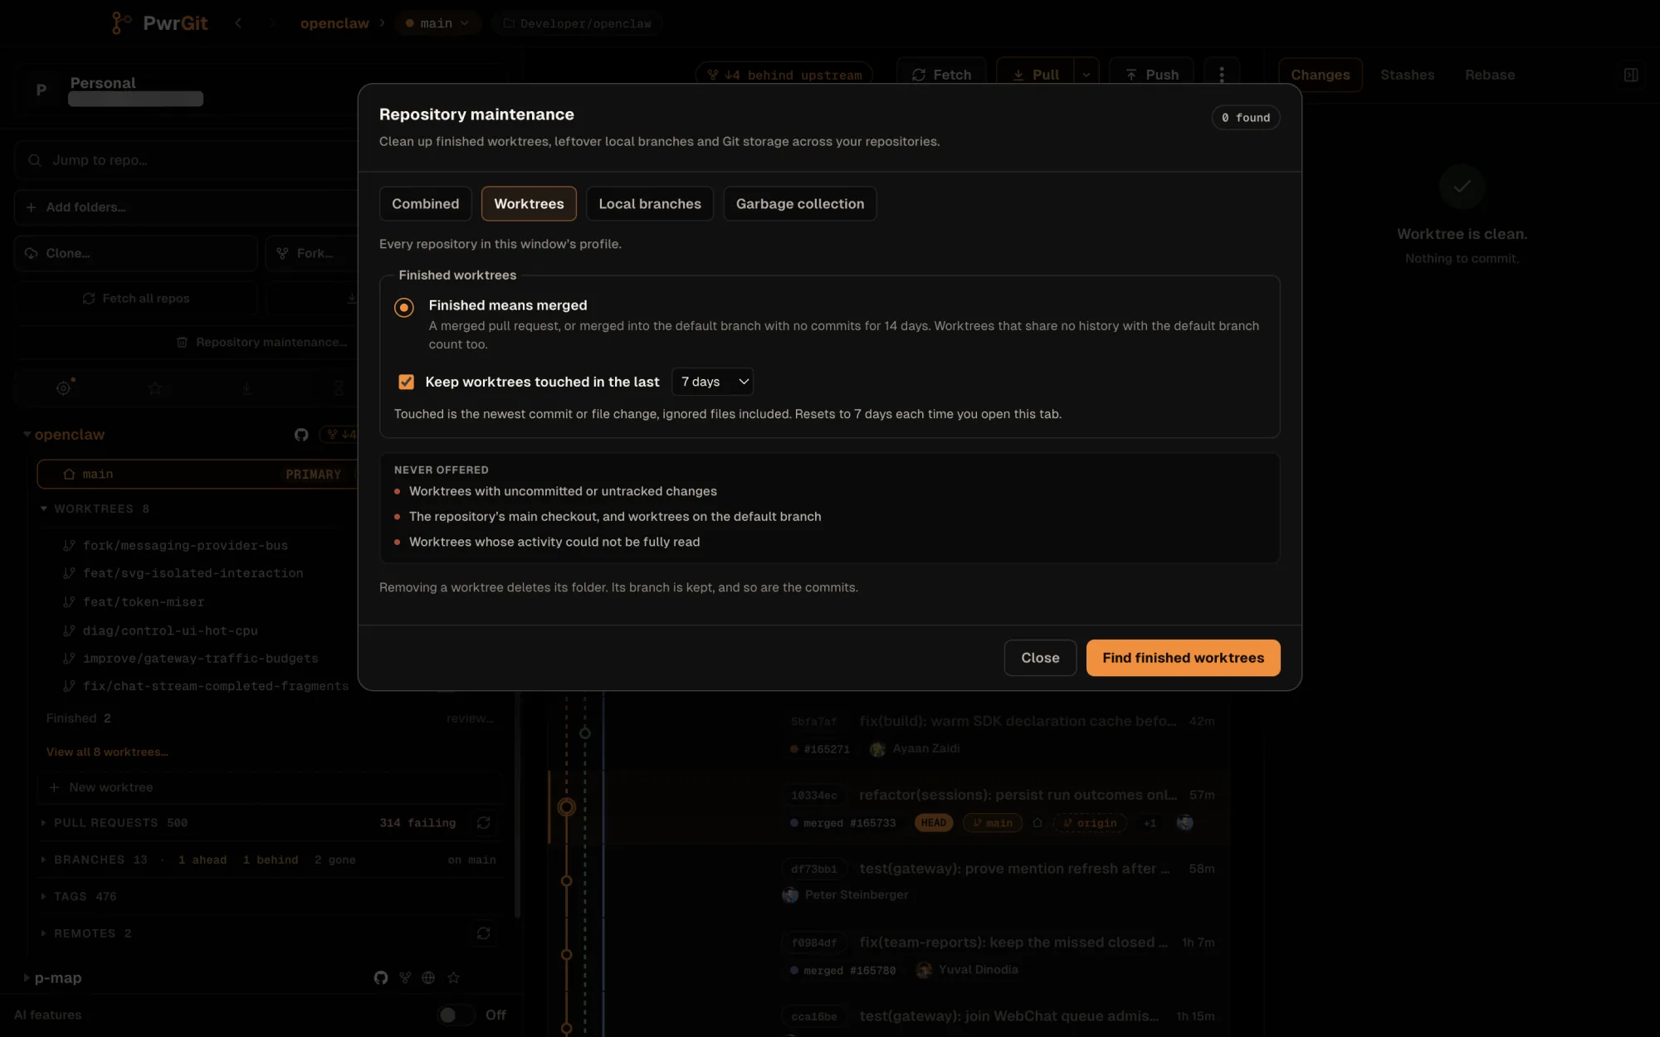Collapse the WORKTREES section
The height and width of the screenshot is (1037, 1660).
click(43, 509)
